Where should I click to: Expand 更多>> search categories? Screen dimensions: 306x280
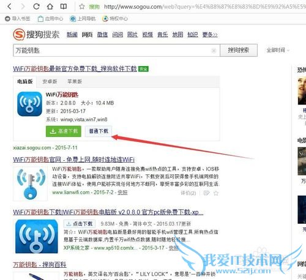coord(210,35)
